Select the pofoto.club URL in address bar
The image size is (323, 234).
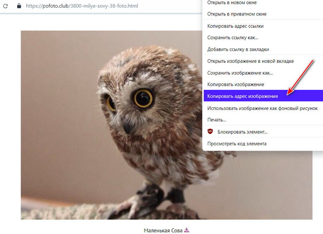click(x=82, y=6)
